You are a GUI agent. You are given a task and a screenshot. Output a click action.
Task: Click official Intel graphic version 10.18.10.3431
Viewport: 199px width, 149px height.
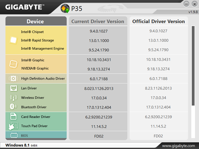(158, 60)
